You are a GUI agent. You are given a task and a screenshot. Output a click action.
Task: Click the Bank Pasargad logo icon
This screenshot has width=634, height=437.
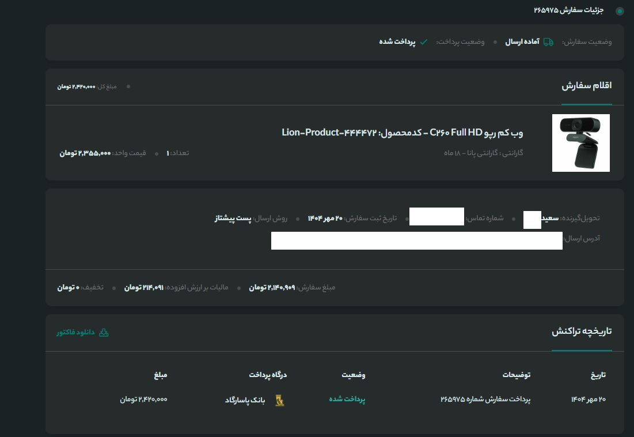(x=279, y=400)
